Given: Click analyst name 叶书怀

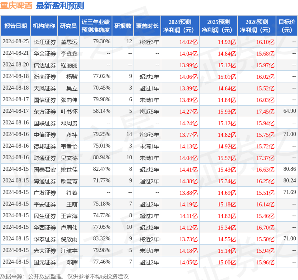Looking at the screenshot, I should pyautogui.click(x=69, y=112).
